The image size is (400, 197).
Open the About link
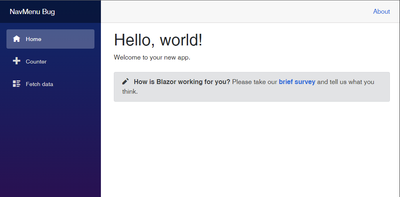(381, 12)
